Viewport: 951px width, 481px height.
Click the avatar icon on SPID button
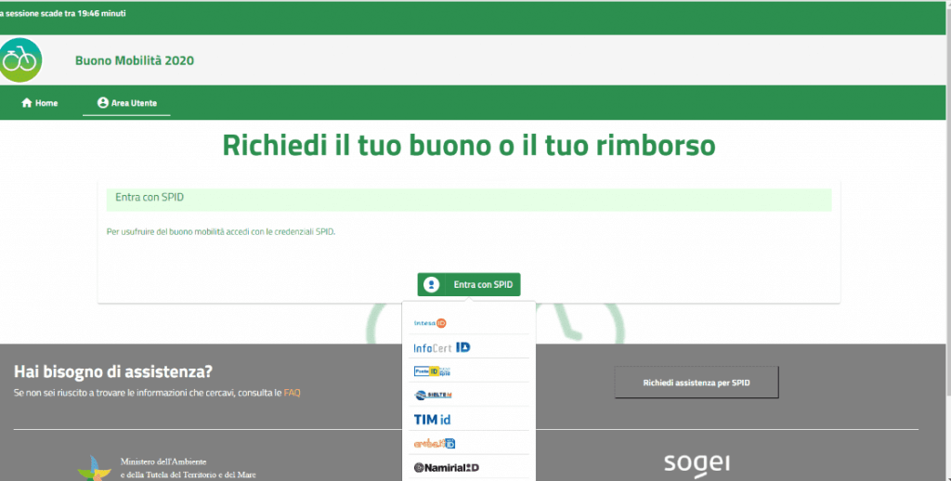[x=431, y=285]
